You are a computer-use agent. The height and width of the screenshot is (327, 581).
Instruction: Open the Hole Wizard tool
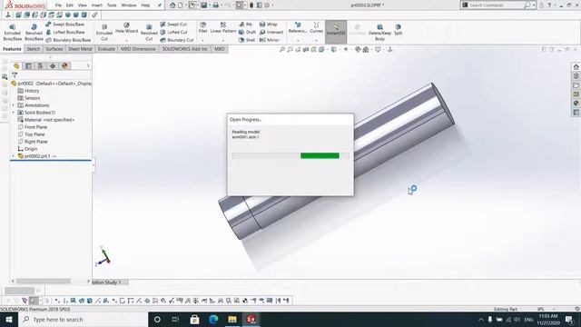coord(126,28)
